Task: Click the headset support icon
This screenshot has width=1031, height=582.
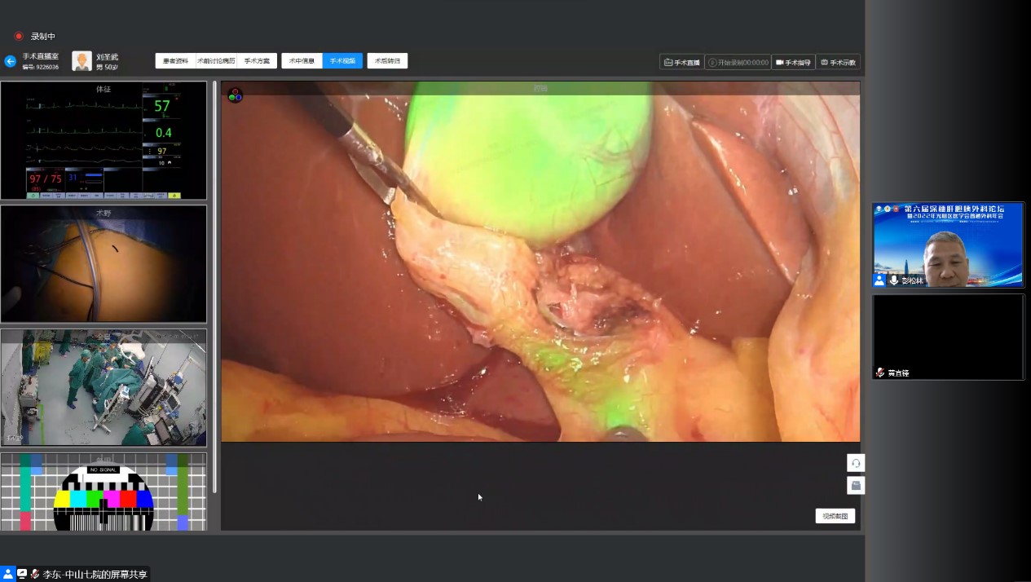Action: [856, 463]
